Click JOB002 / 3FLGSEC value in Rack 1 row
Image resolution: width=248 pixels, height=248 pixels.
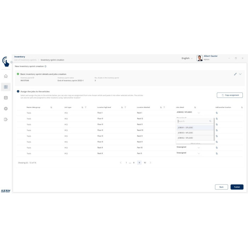click(185, 112)
